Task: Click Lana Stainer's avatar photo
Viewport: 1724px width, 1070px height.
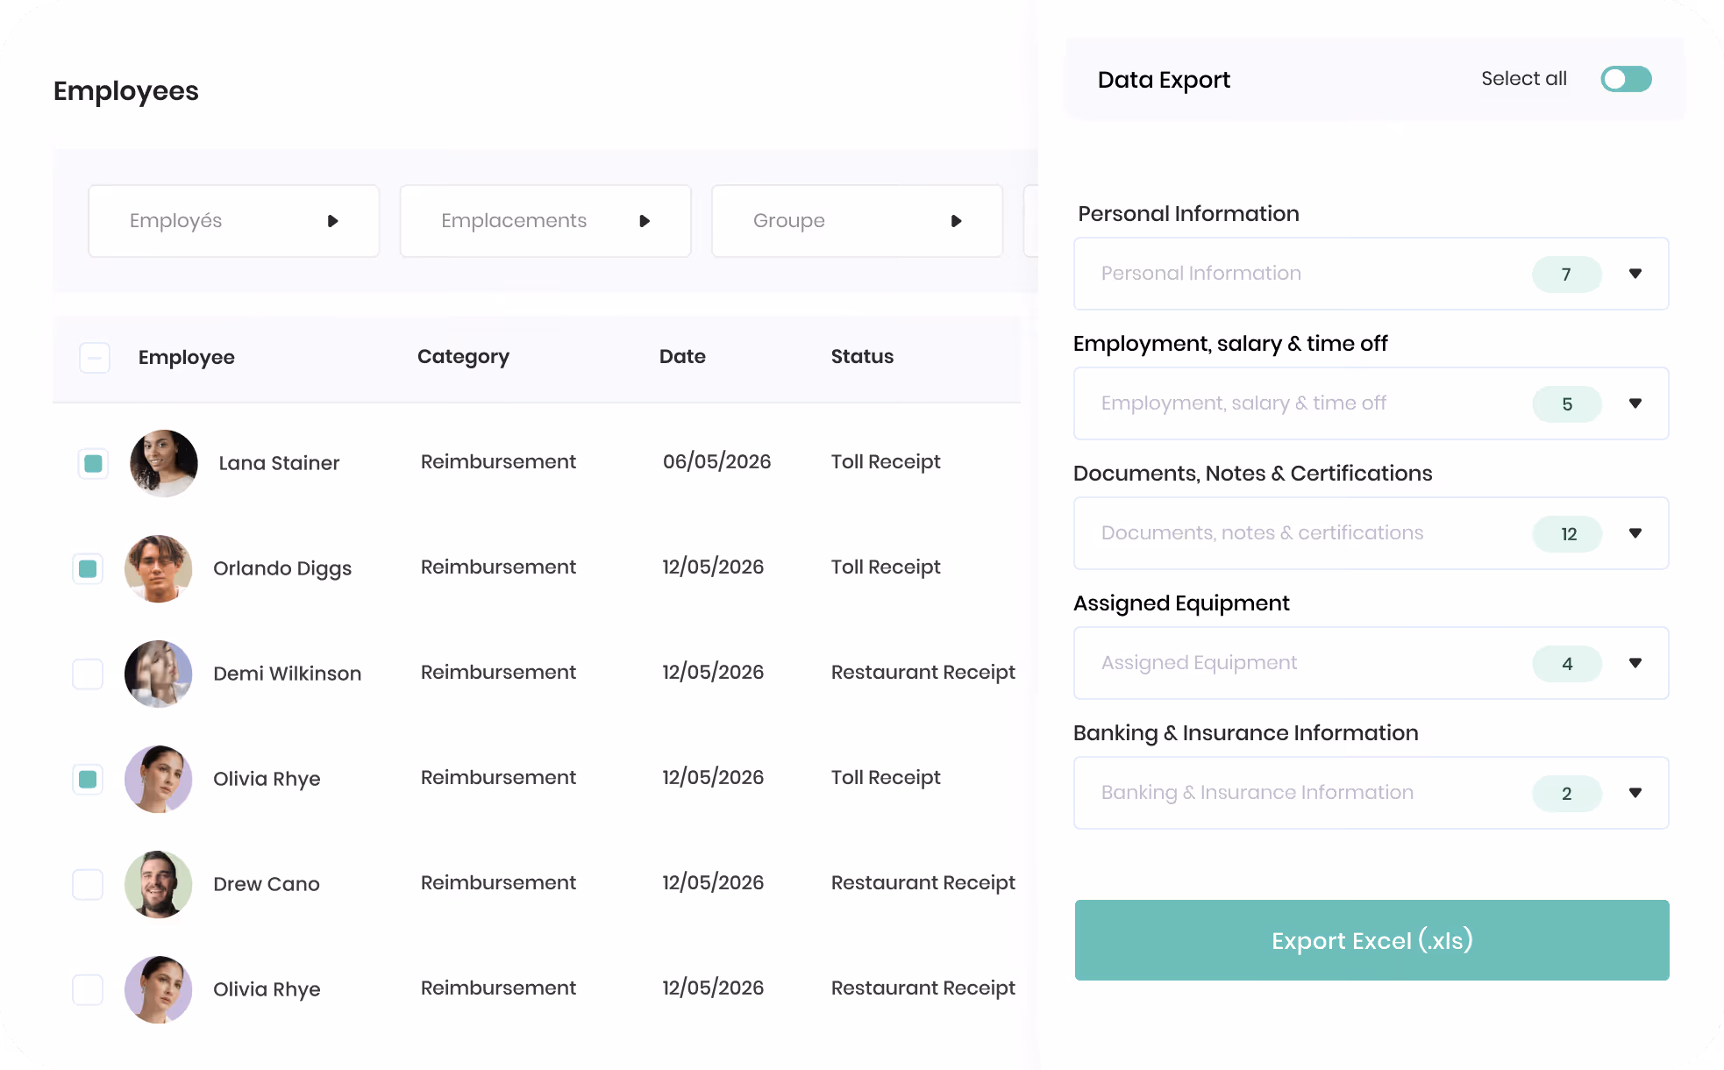Action: (164, 463)
